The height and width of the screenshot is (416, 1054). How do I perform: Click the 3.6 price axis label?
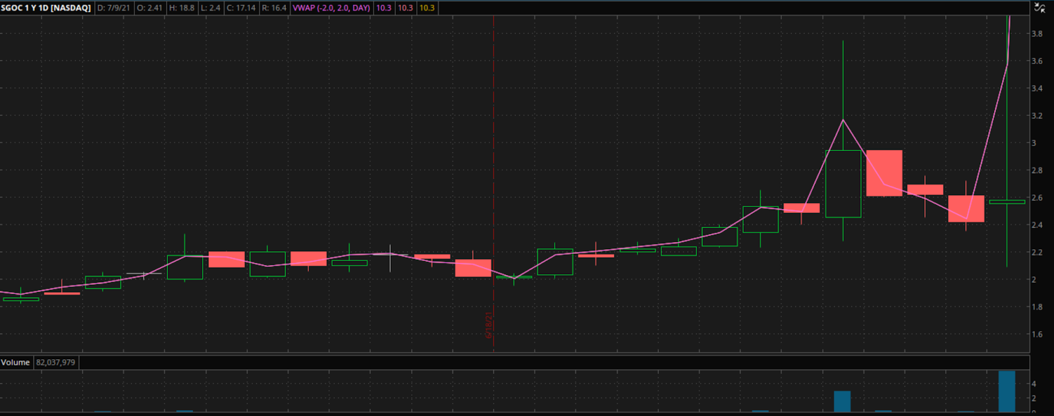[1037, 61]
